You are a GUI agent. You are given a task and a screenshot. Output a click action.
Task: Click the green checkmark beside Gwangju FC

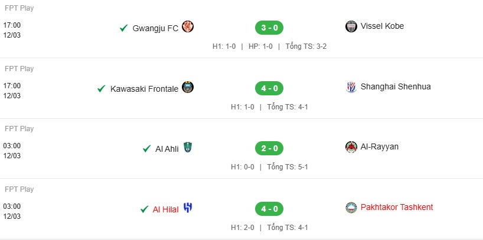[124, 28]
